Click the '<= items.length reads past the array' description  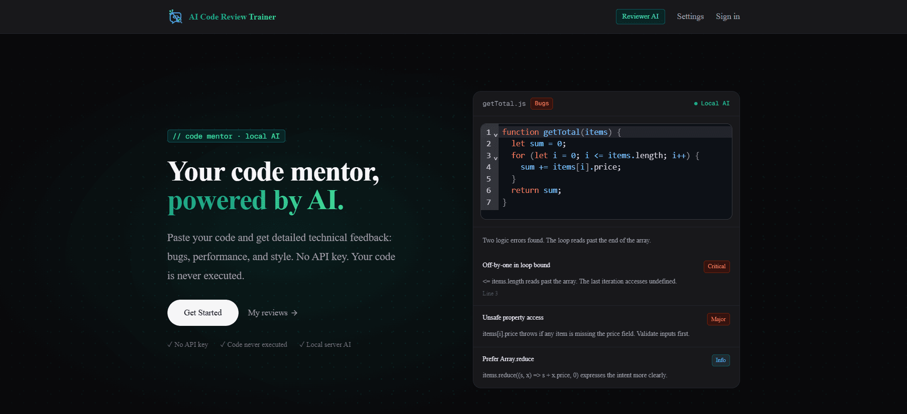(579, 282)
